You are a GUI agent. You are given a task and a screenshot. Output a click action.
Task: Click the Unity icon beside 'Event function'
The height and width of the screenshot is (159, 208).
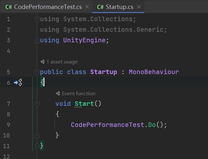tap(58, 94)
